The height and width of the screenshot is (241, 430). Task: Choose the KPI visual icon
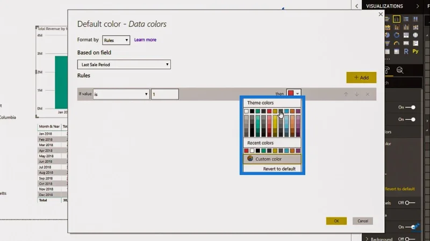[415, 43]
